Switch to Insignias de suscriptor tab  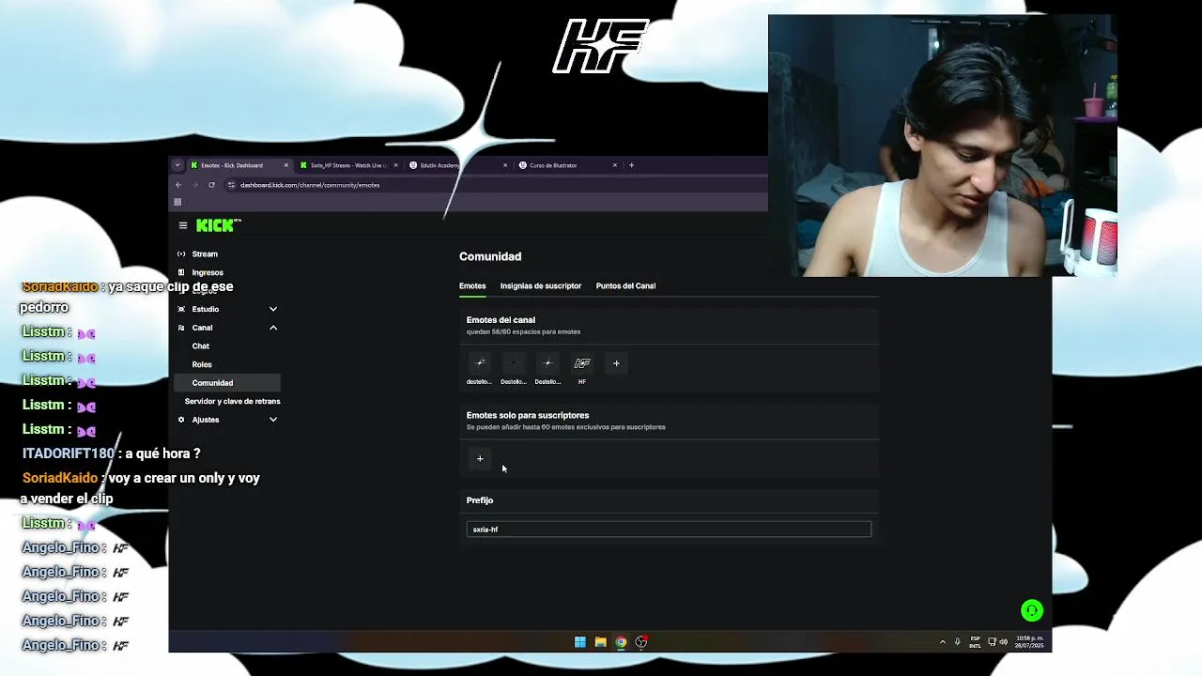(x=541, y=286)
